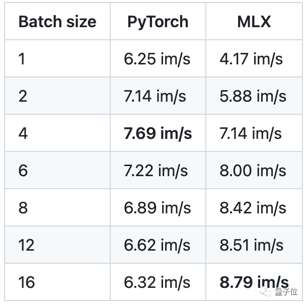Click the 5.88 im/s MLX value
The height and width of the screenshot is (305, 307).
click(253, 96)
